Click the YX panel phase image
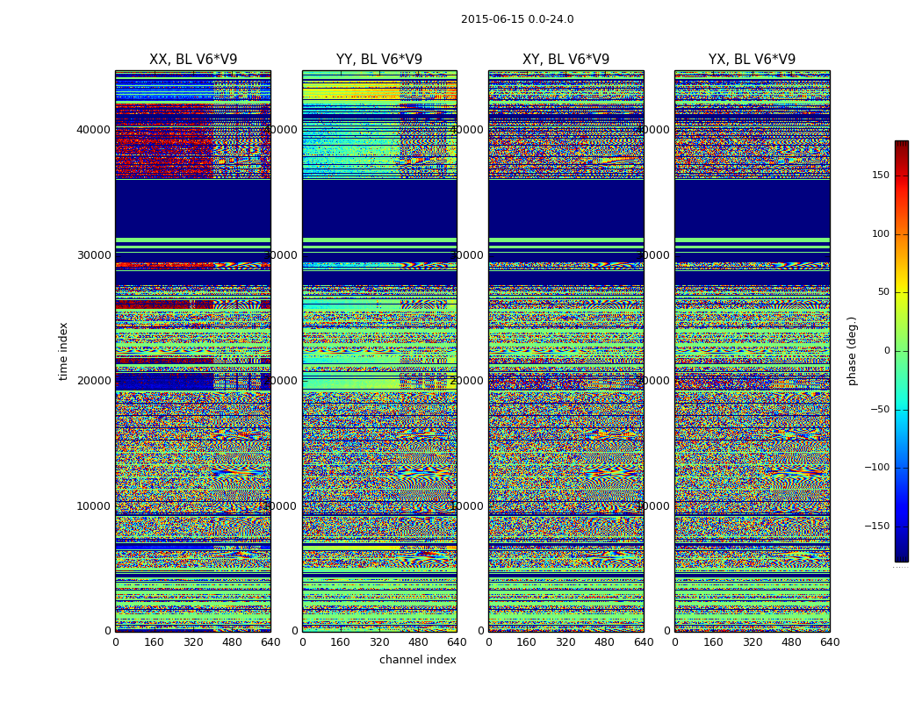 pyautogui.click(x=752, y=351)
